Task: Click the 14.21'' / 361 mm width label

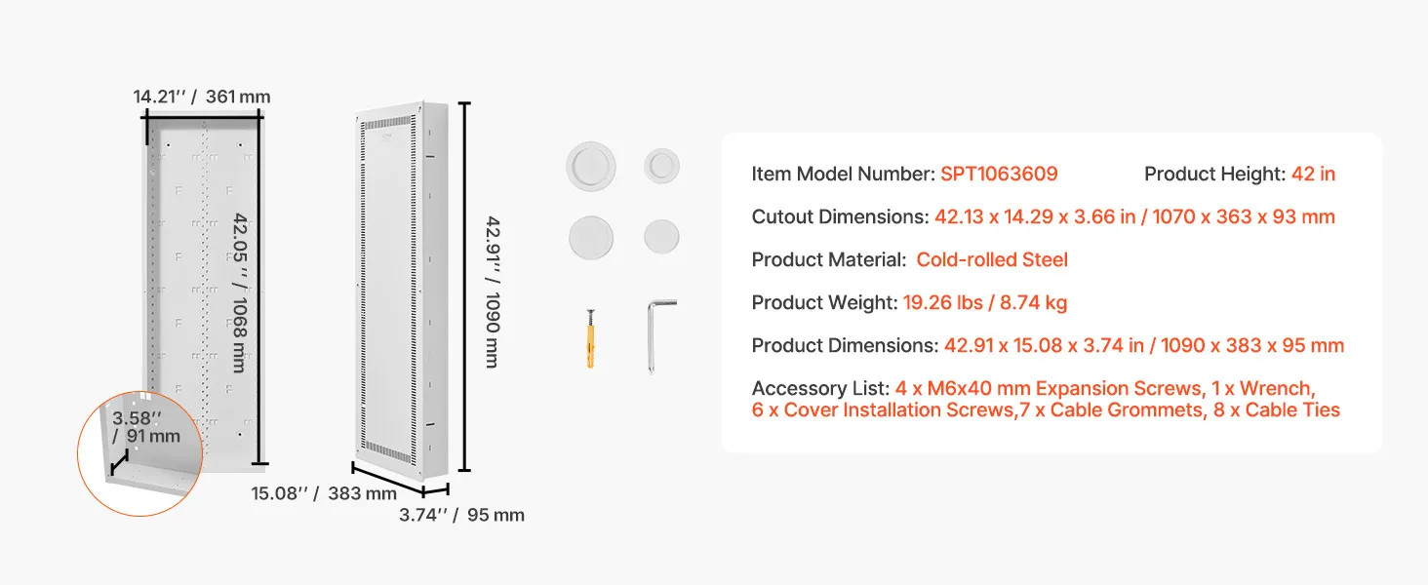Action: [x=202, y=97]
